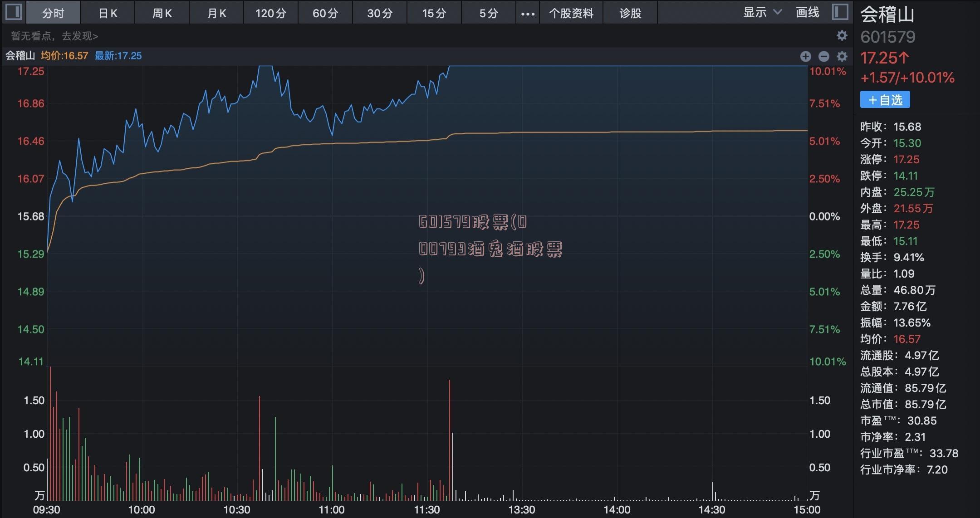980x518 pixels.
Task: Click the 行业市净率: 7.20 row
Action: pos(904,469)
